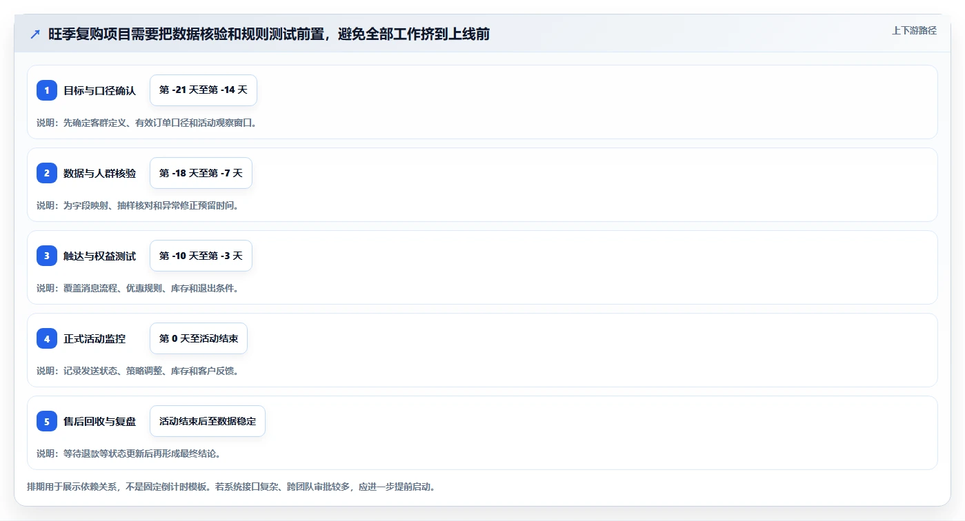This screenshot has height=521, width=965.
Task: Click the 数据与人群核验 step title
Action: (100, 173)
